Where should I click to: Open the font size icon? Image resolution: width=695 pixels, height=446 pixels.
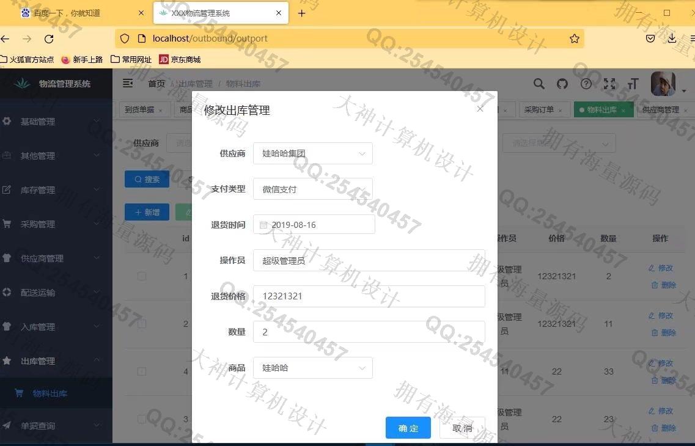[633, 84]
